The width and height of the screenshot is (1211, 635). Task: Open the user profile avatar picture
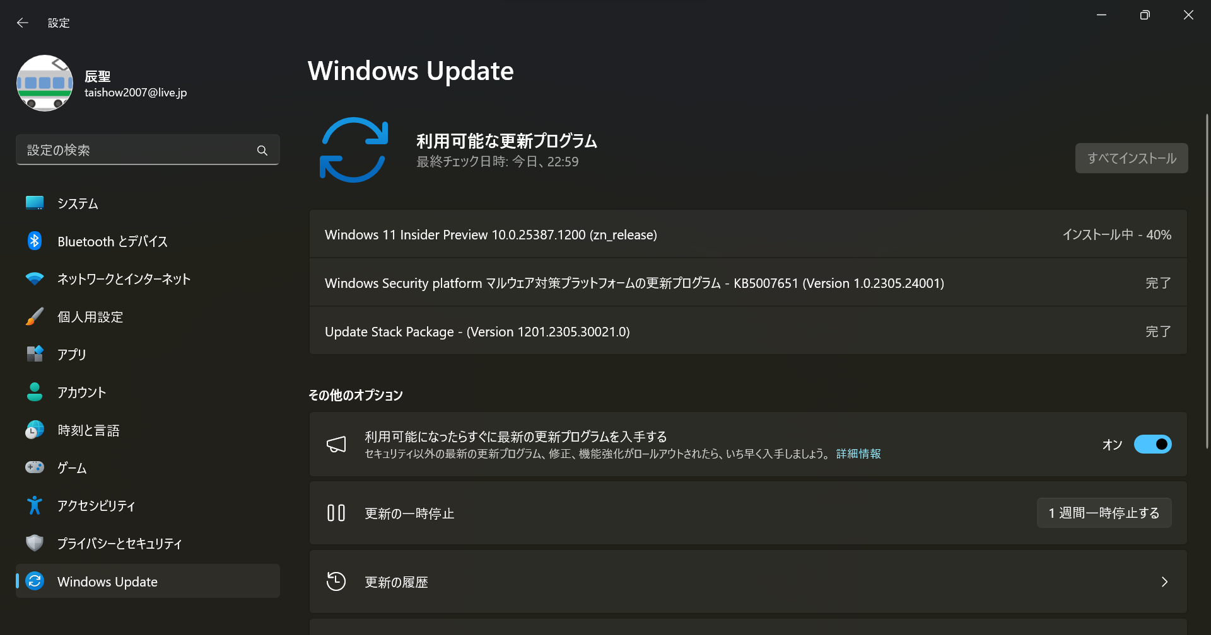[45, 83]
